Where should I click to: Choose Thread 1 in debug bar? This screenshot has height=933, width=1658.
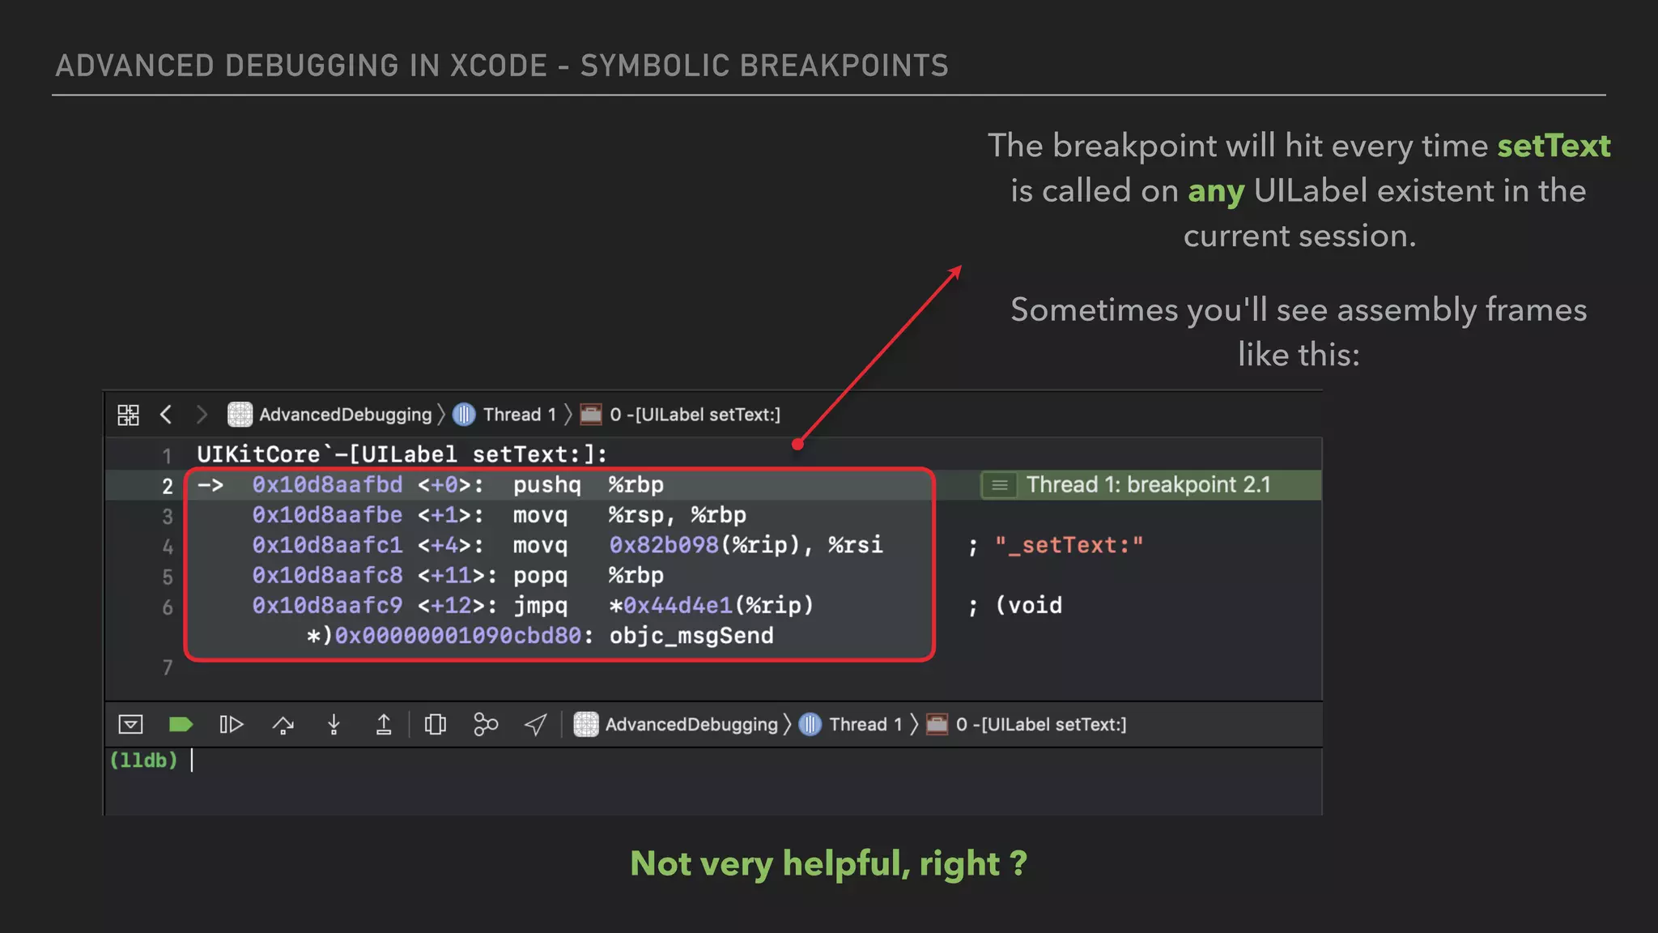[x=865, y=724]
